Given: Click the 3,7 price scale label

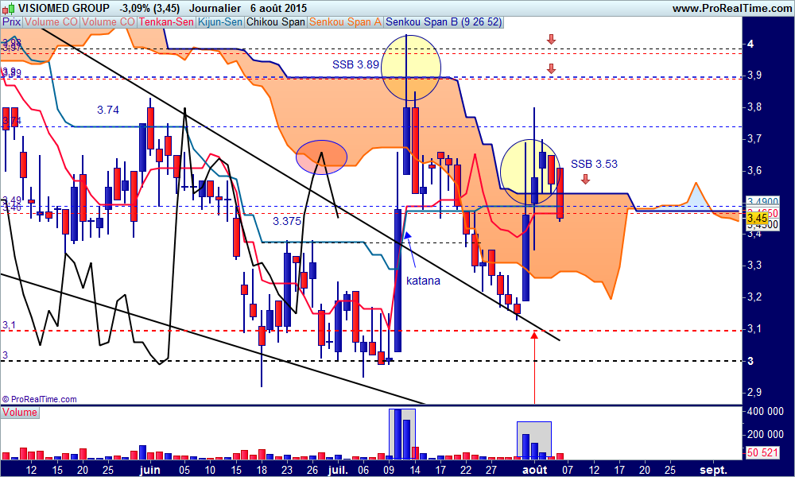Looking at the screenshot, I should tap(754, 138).
